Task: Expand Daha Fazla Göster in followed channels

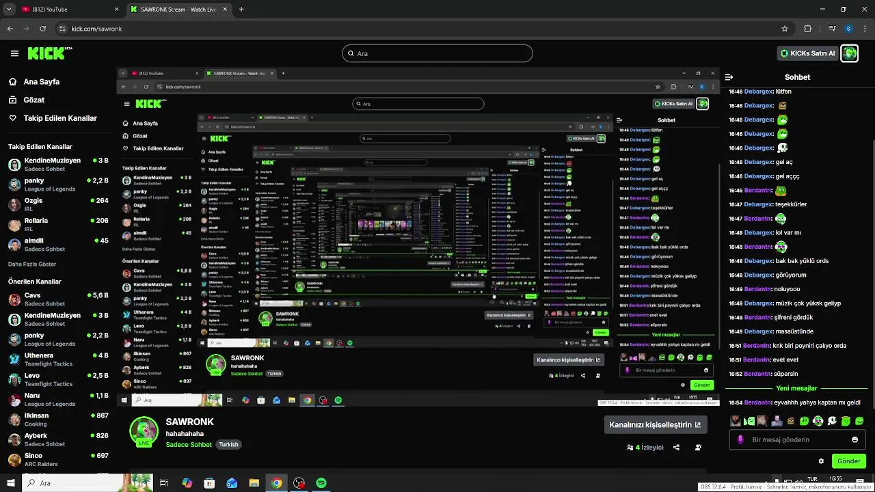Action: coord(32,264)
